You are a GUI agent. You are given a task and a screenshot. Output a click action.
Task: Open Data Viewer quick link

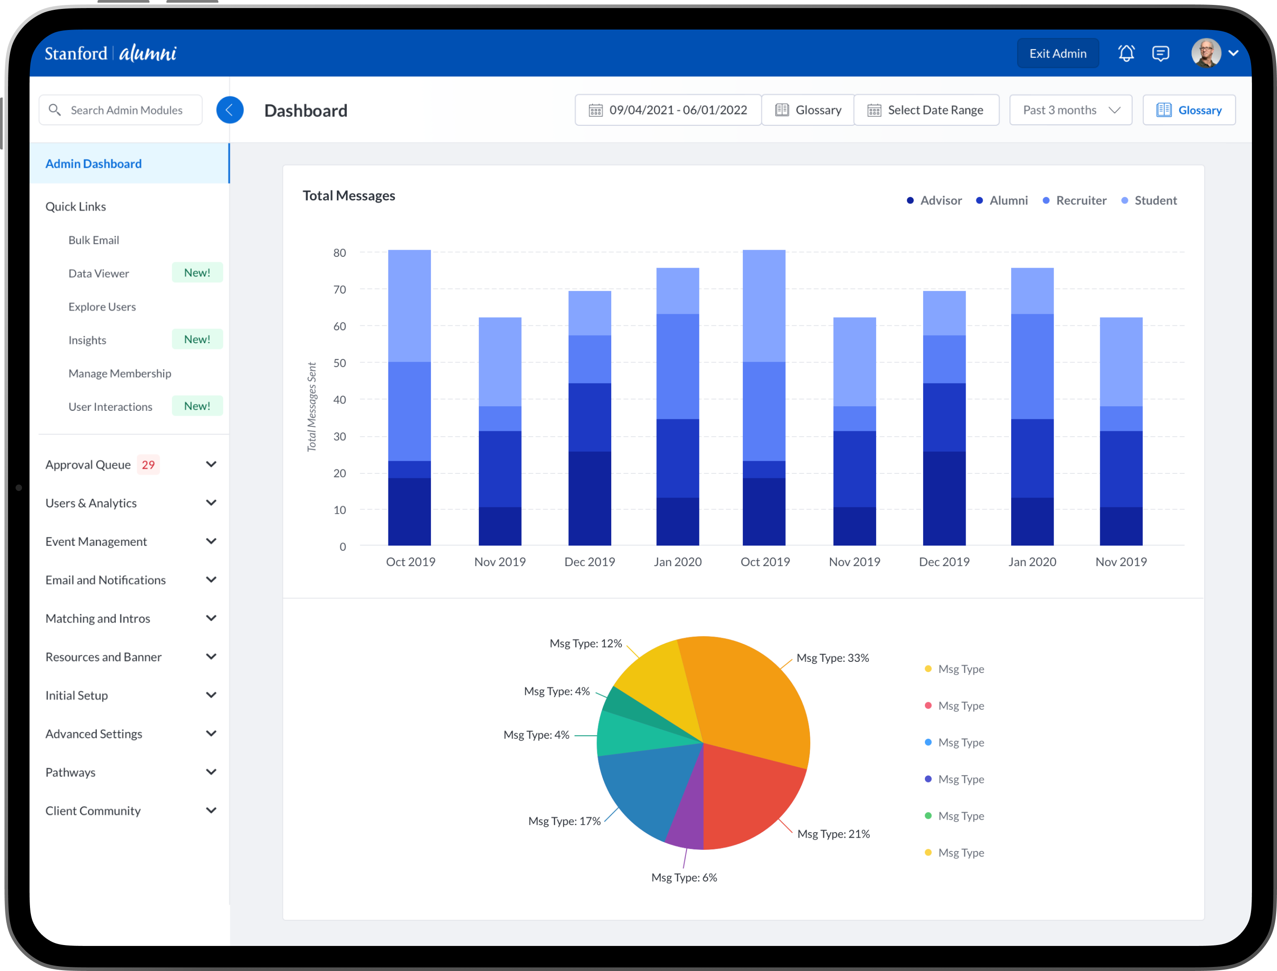[99, 273]
